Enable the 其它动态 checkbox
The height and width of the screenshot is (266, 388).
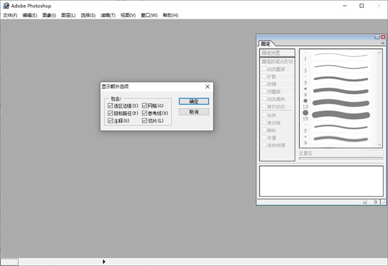pyautogui.click(x=264, y=106)
